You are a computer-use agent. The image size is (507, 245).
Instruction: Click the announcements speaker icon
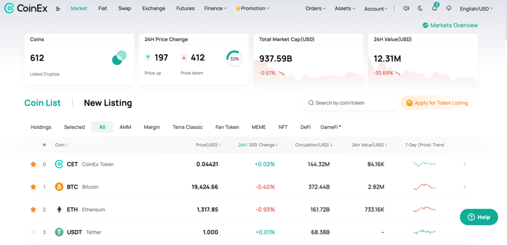tap(406, 8)
